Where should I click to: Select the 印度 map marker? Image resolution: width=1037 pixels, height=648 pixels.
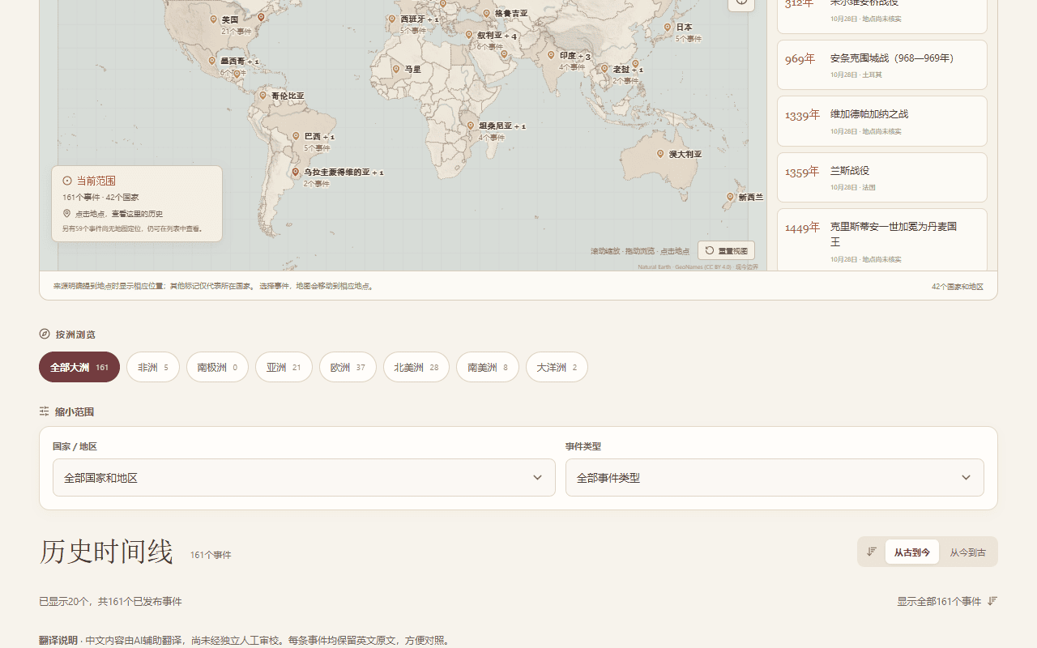[551, 55]
